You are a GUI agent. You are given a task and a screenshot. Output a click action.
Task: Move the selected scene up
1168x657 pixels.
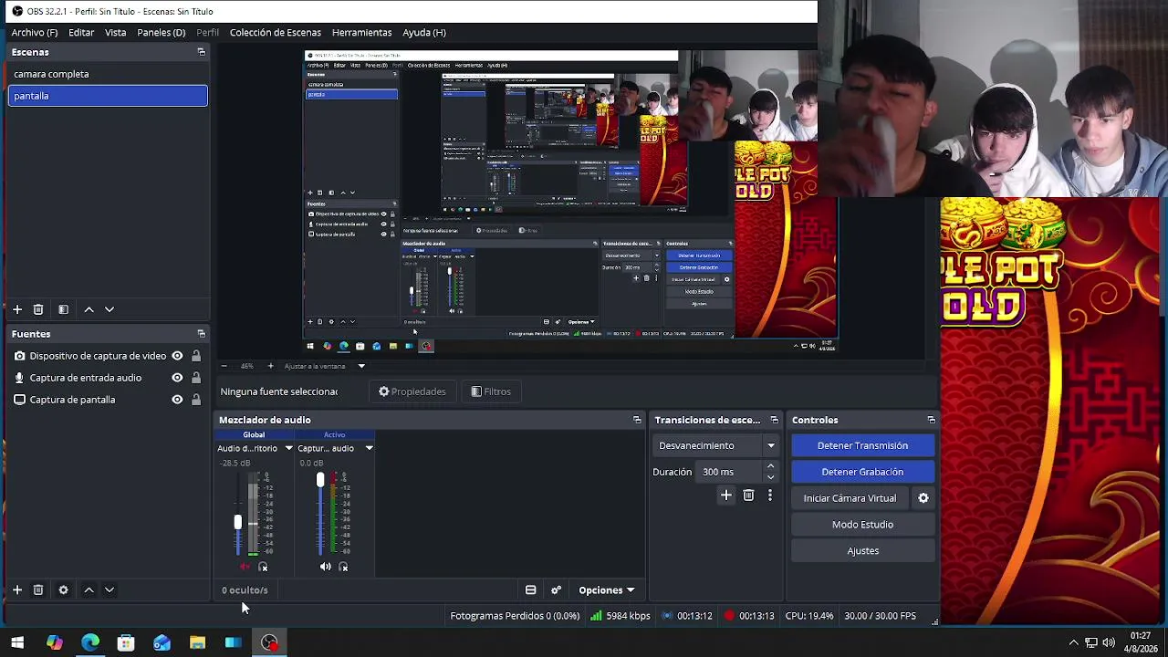89,309
